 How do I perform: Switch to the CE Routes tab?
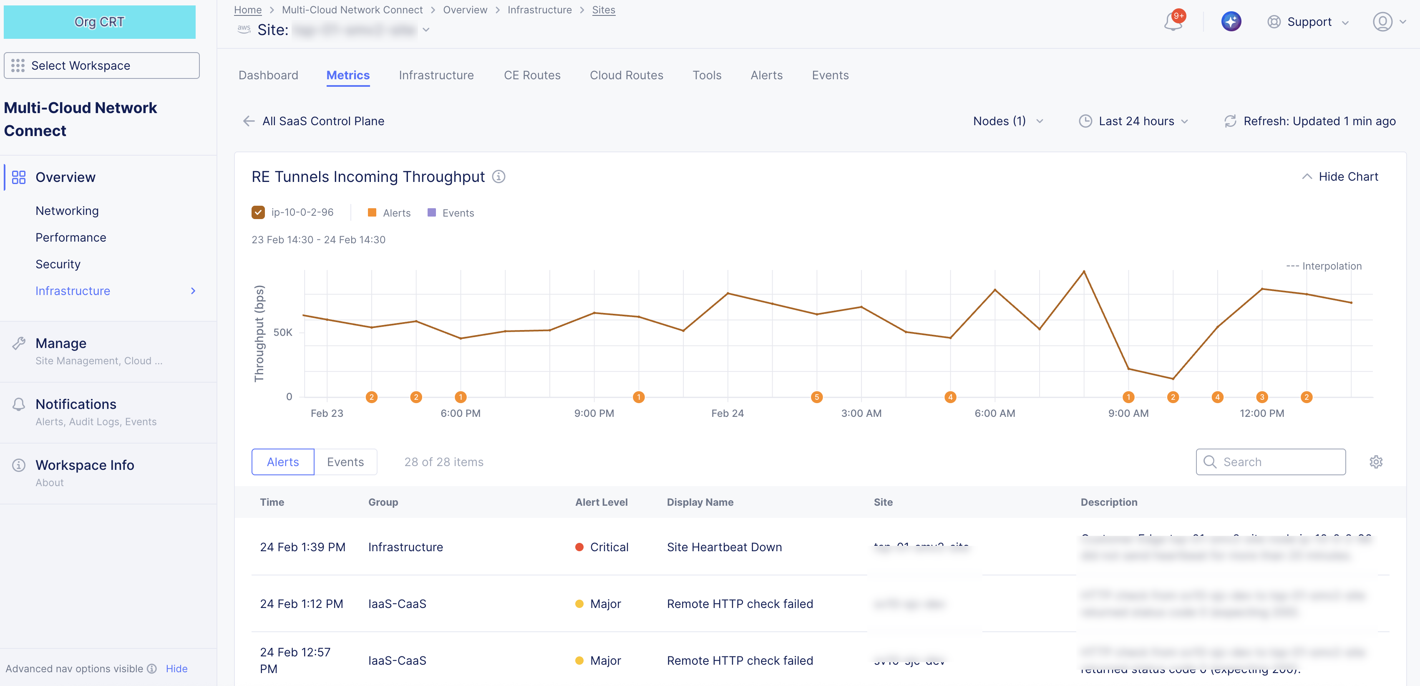[x=531, y=76]
